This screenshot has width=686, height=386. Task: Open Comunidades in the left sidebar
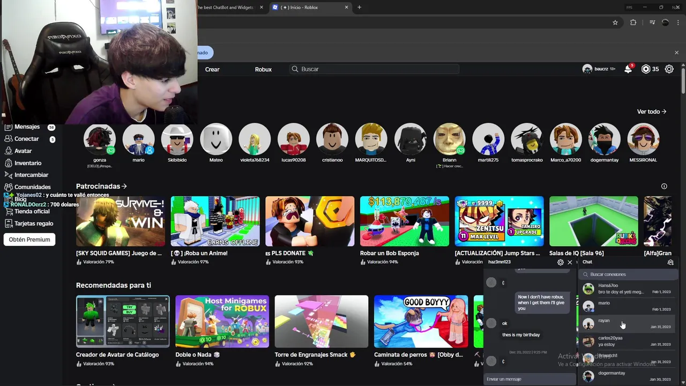tap(32, 187)
